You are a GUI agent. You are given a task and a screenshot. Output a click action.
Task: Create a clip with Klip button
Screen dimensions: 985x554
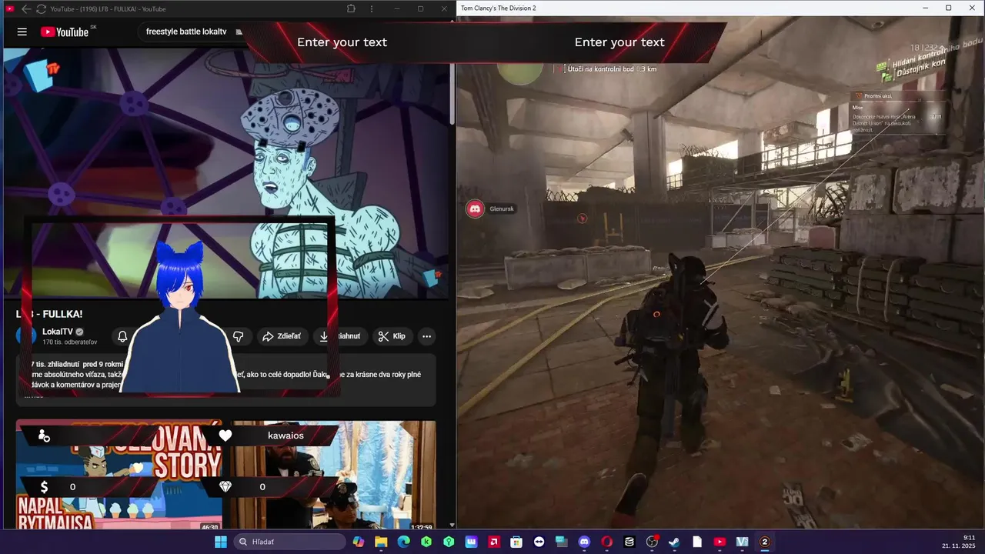tap(392, 336)
